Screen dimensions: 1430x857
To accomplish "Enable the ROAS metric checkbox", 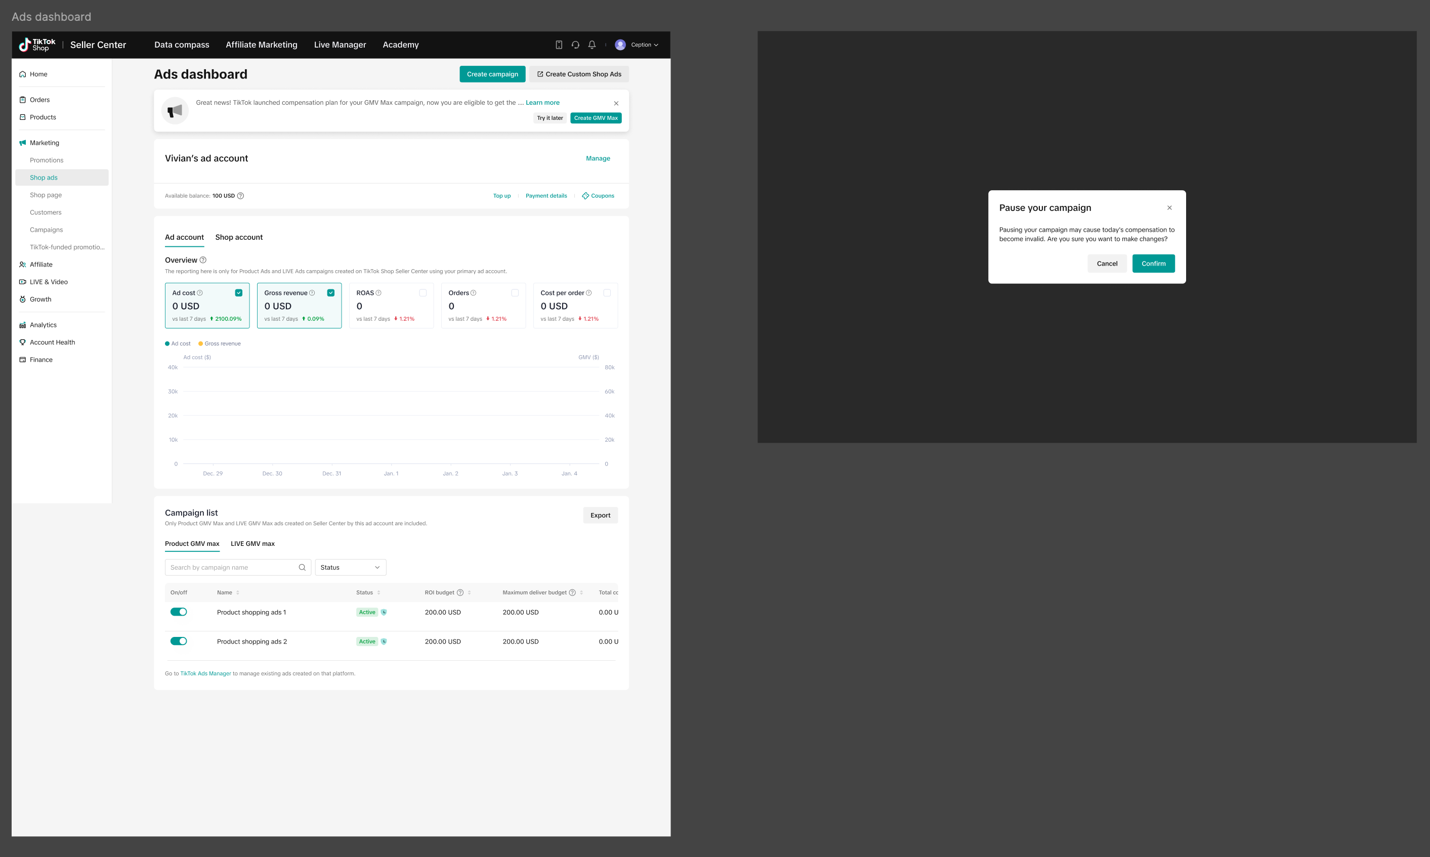I will [423, 293].
